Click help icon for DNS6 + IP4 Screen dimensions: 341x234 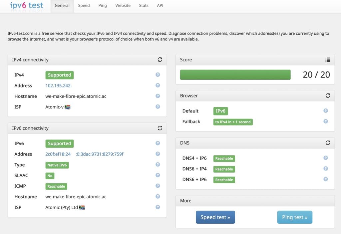click(326, 168)
